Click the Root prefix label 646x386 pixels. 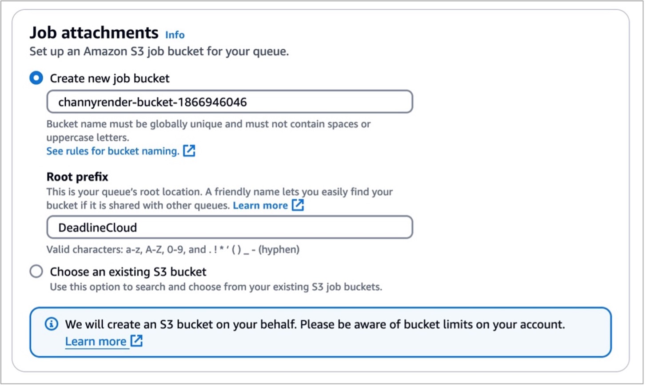point(77,177)
